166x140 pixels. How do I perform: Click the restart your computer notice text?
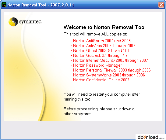102,97
